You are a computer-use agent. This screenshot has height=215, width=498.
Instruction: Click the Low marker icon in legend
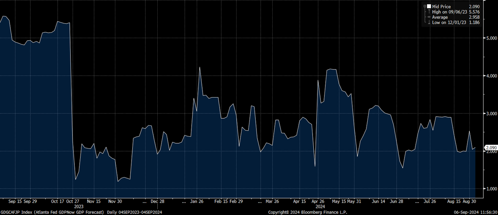(x=429, y=23)
